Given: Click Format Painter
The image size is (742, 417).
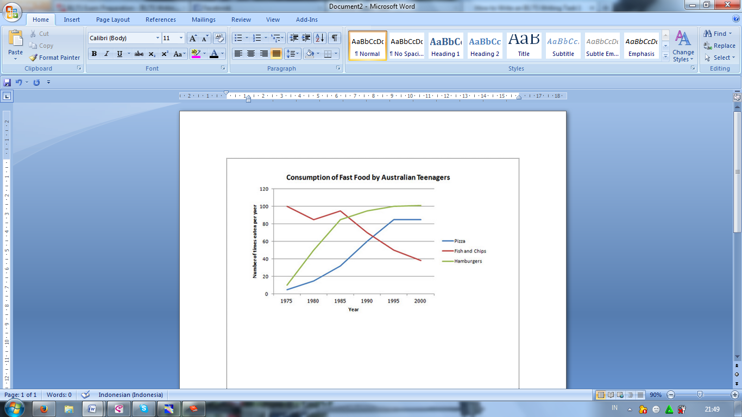Looking at the screenshot, I should (x=54, y=58).
